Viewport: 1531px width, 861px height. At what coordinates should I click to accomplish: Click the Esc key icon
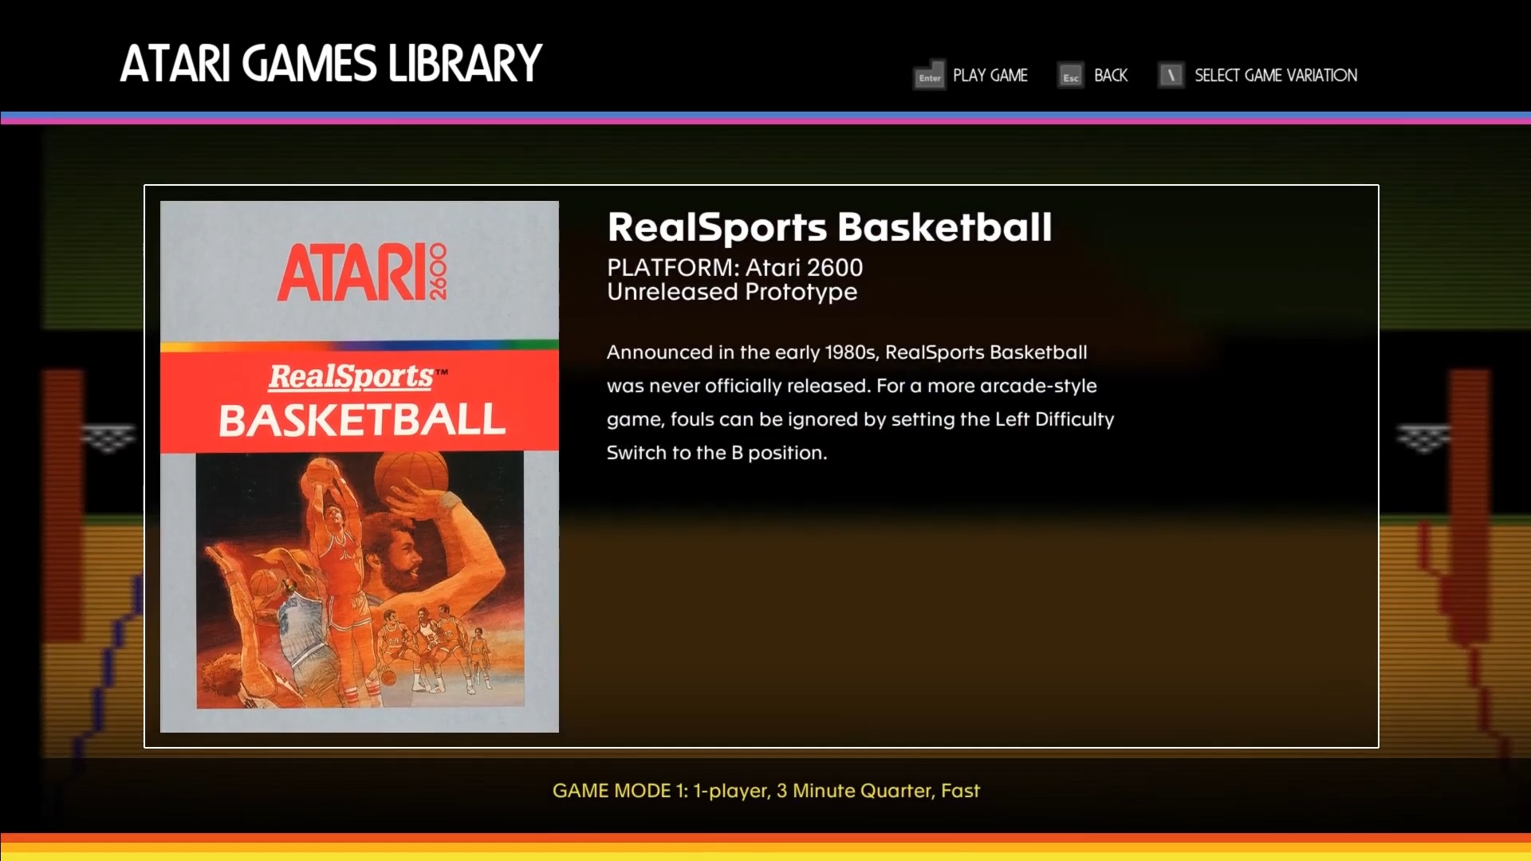[1070, 76]
